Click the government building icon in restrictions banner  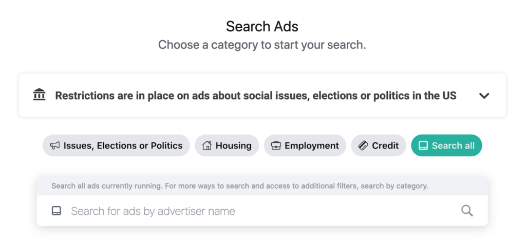[39, 95]
